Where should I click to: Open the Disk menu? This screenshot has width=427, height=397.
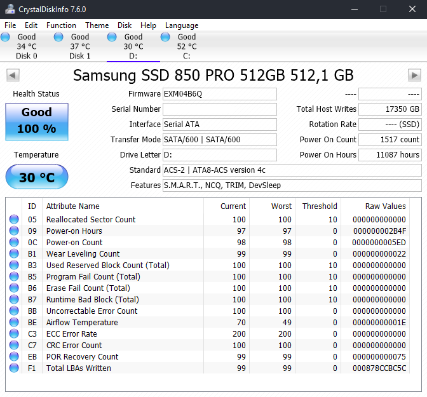(x=125, y=25)
